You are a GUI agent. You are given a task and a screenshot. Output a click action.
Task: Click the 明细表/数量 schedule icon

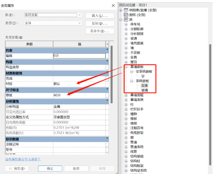click(x=126, y=10)
